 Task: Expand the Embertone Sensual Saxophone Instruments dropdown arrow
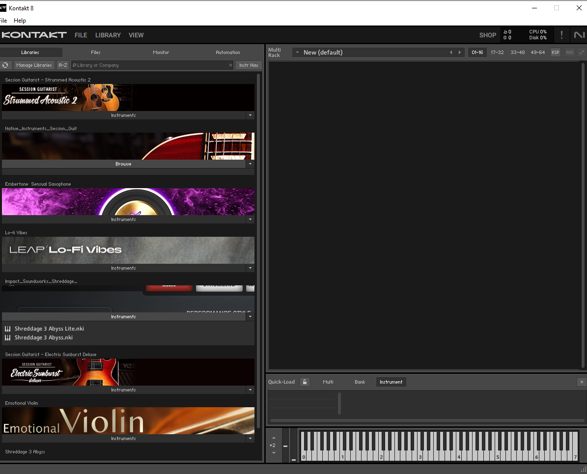250,220
